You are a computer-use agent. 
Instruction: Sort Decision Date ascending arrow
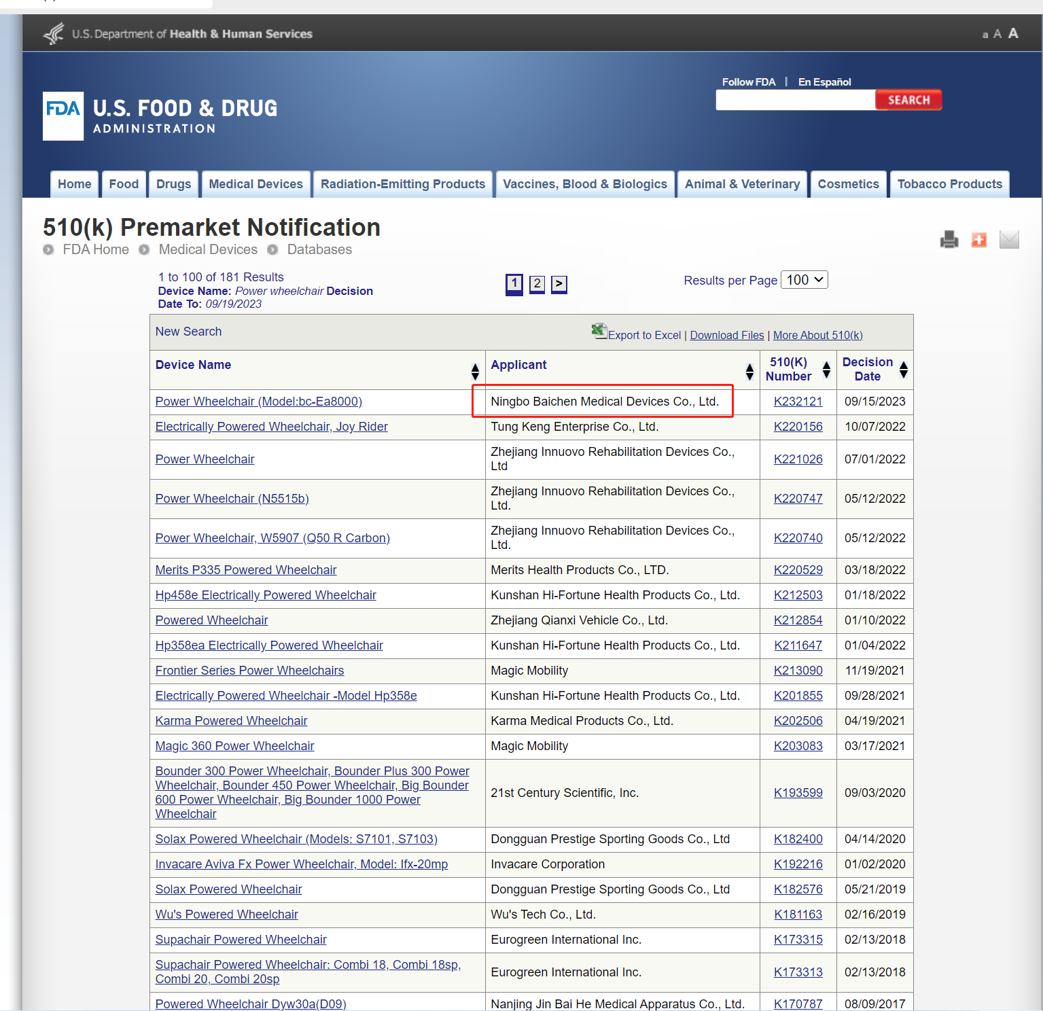(x=904, y=365)
